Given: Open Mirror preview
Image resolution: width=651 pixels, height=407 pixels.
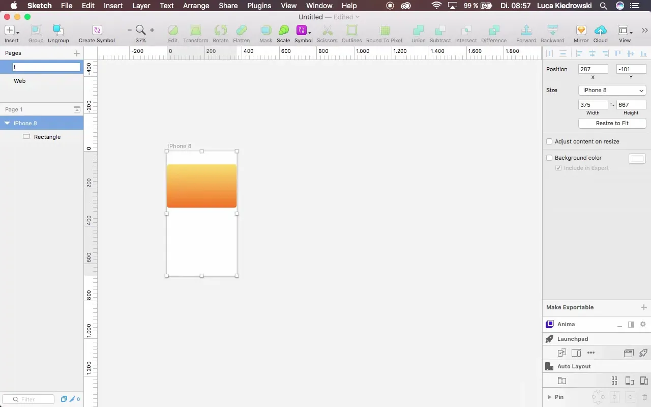Looking at the screenshot, I should tap(581, 31).
